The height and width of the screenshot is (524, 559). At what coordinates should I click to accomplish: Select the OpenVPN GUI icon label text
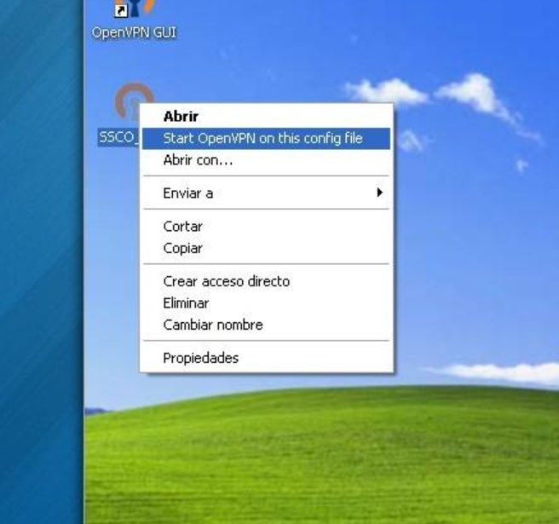point(135,33)
